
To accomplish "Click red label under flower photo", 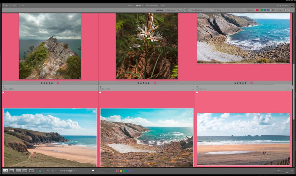I will click(x=155, y=83).
